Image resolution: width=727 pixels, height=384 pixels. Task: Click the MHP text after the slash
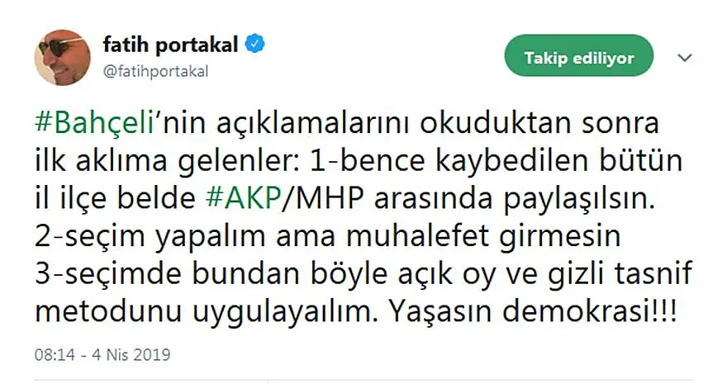[328, 199]
